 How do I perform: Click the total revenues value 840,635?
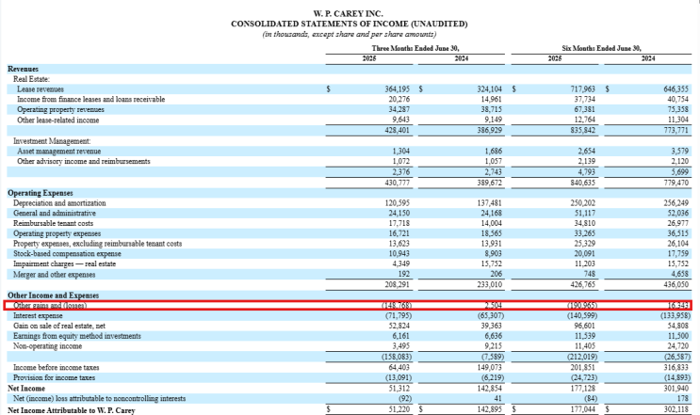coord(582,183)
